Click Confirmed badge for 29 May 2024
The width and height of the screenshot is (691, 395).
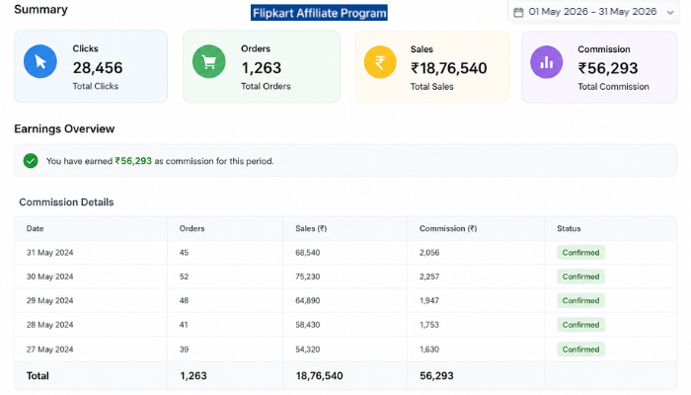(580, 300)
